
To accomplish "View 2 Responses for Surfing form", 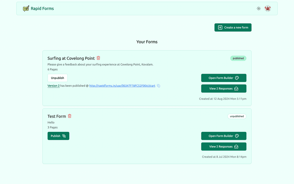I will (x=224, y=88).
